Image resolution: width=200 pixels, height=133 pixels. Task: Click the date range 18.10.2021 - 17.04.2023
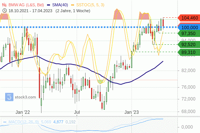(30, 11)
